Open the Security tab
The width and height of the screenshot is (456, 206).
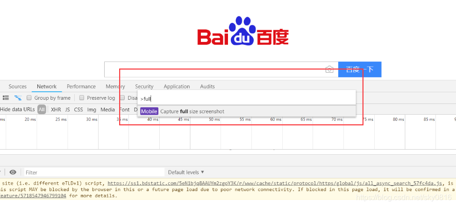tap(144, 87)
